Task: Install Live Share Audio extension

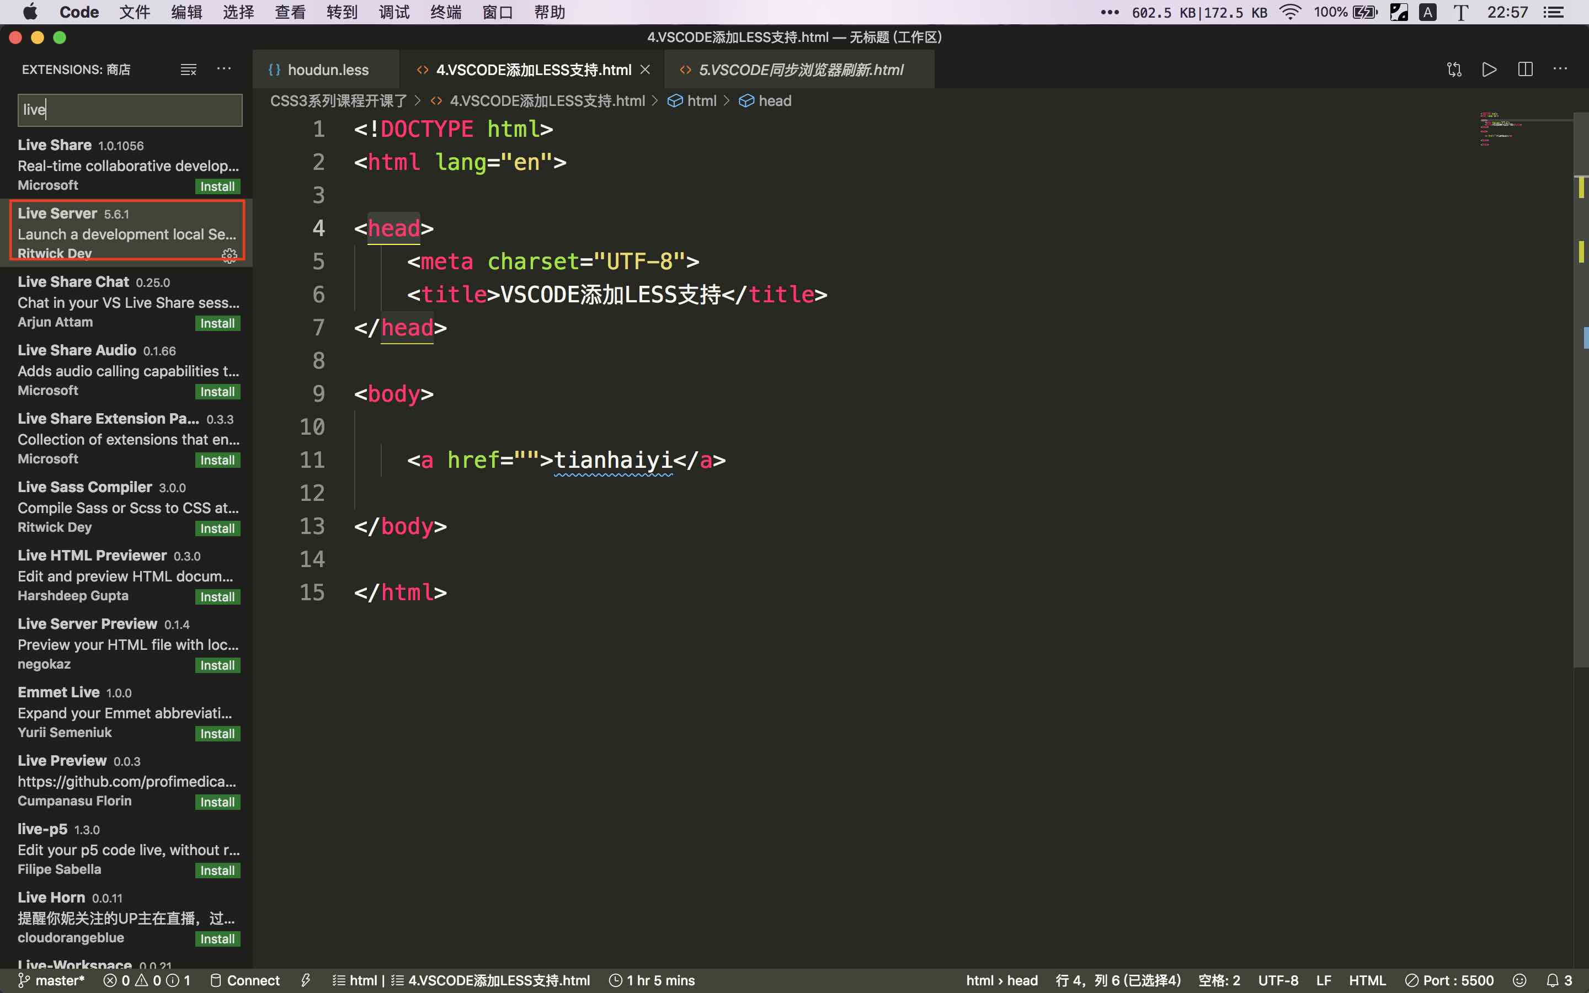Action: pos(217,392)
